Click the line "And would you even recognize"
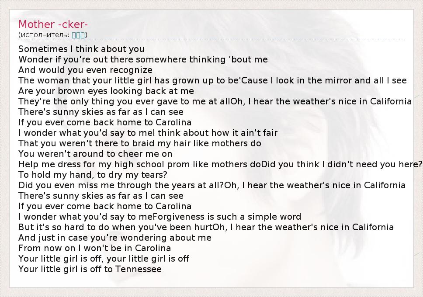The image size is (423, 297). pos(85,70)
